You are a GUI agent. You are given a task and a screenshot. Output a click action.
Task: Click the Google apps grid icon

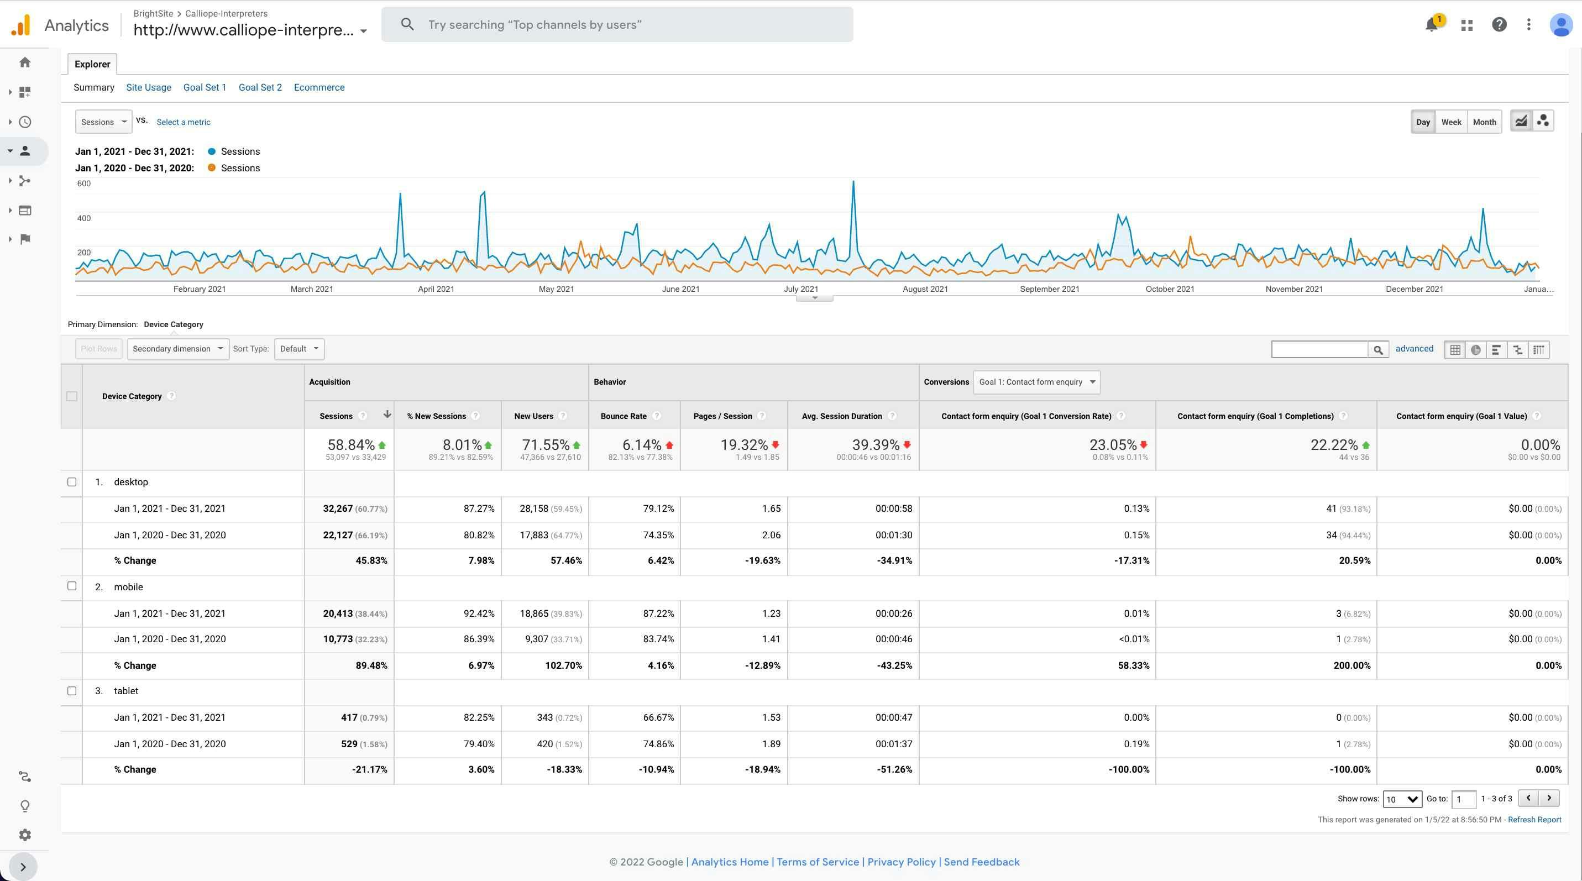point(1467,25)
